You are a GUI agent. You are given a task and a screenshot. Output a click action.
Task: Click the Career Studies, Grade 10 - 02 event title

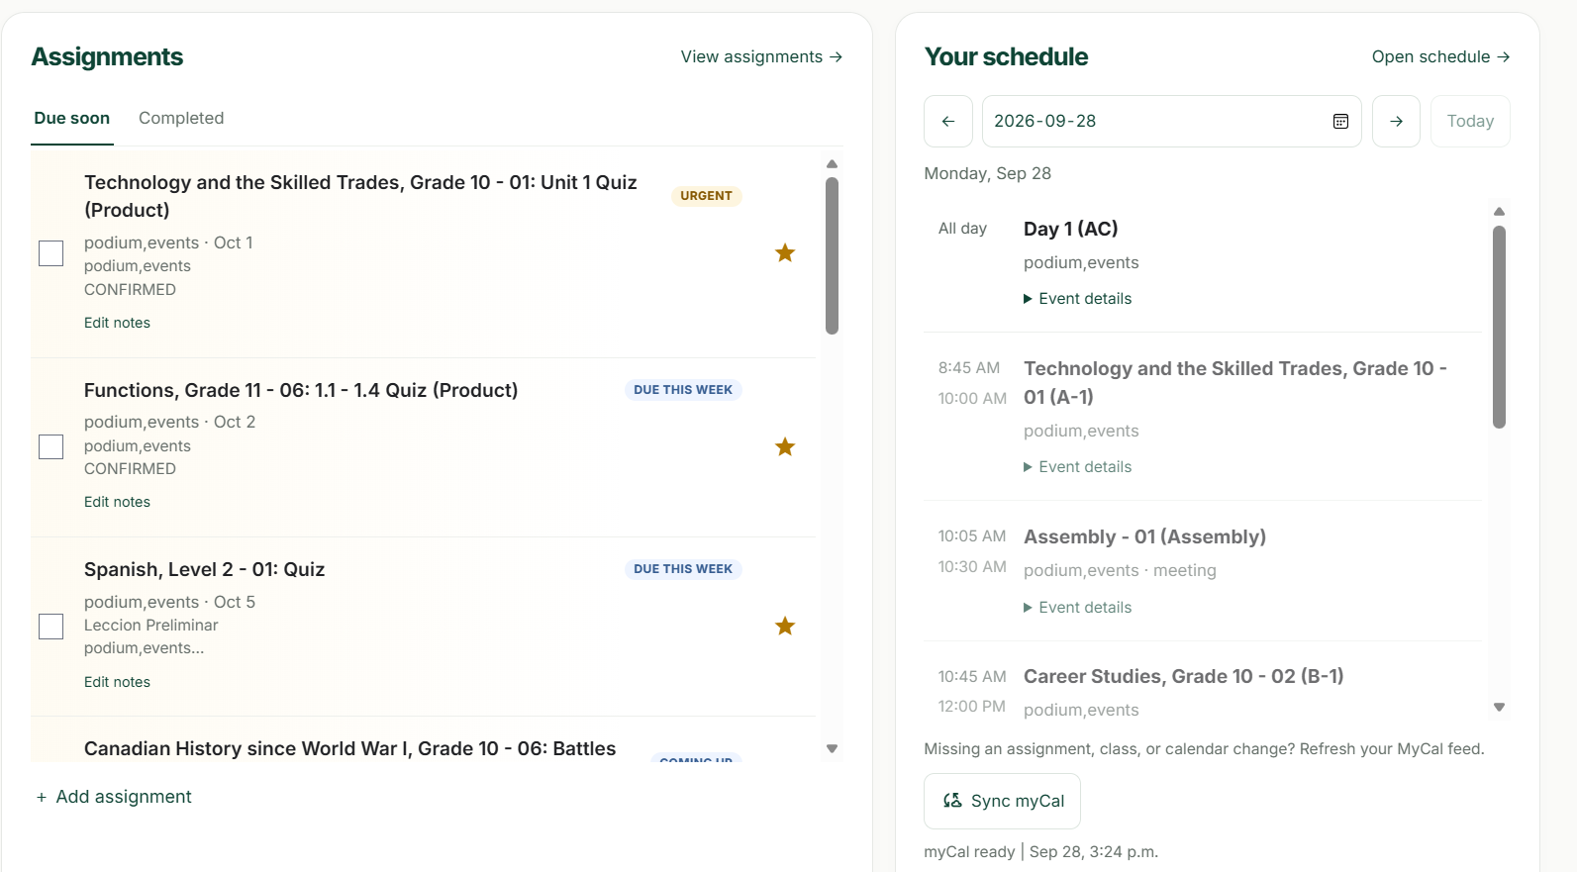click(x=1183, y=676)
